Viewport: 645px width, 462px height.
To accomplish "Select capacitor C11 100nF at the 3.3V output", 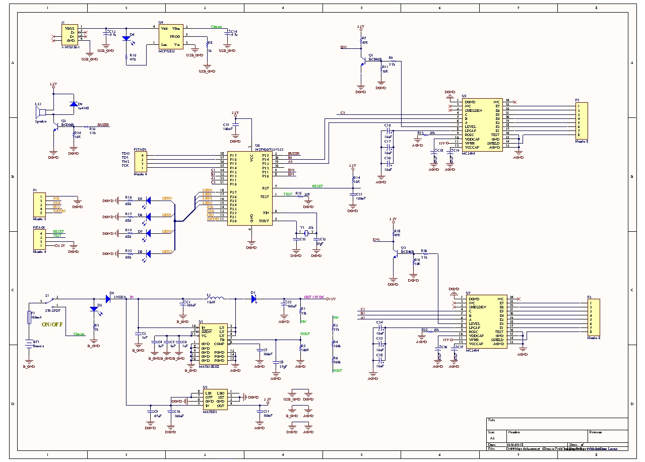I will pyautogui.click(x=259, y=413).
